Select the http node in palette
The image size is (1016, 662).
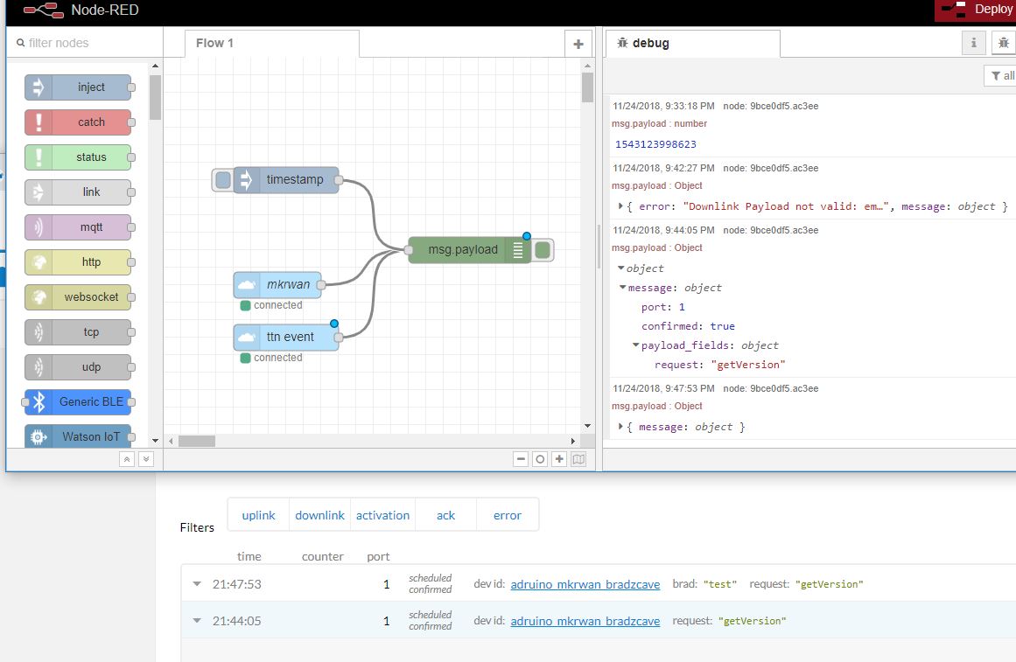pyautogui.click(x=78, y=262)
